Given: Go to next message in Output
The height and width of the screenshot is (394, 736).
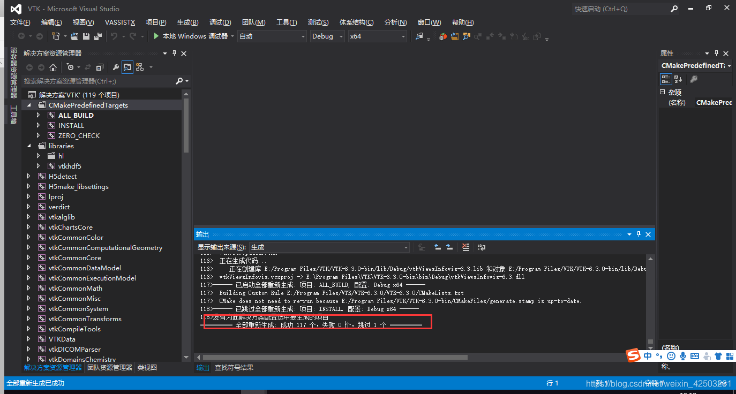Looking at the screenshot, I should (x=449, y=247).
